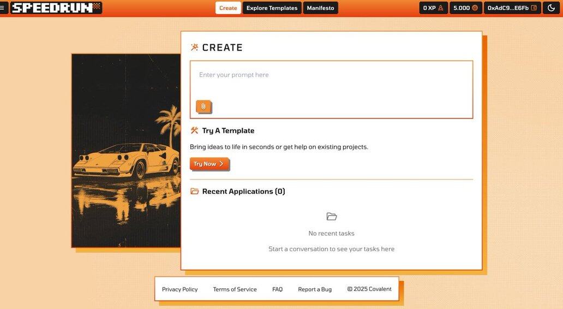This screenshot has height=309, width=563.
Task: Click the Recent Applications folder icon
Action: pyautogui.click(x=195, y=192)
